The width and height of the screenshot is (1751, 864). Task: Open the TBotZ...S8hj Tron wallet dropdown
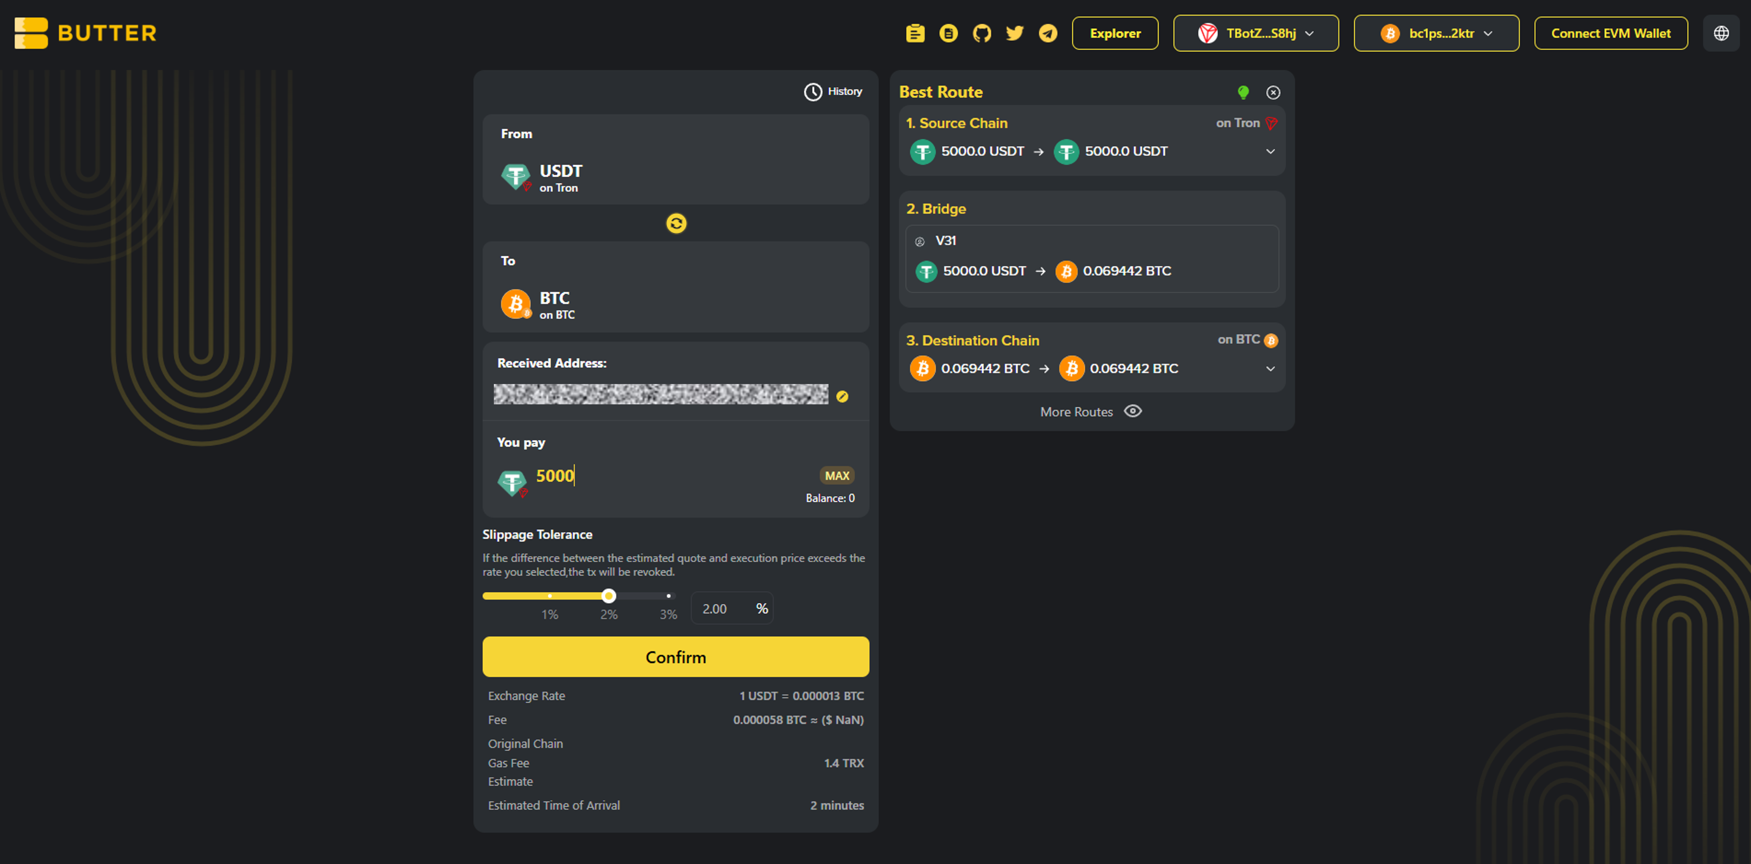1256,33
